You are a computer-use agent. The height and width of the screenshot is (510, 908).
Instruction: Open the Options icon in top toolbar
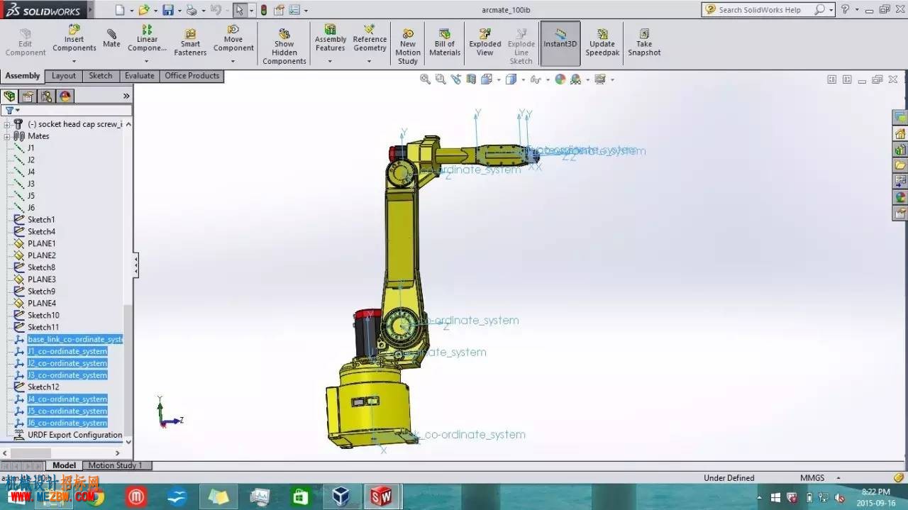[294, 10]
